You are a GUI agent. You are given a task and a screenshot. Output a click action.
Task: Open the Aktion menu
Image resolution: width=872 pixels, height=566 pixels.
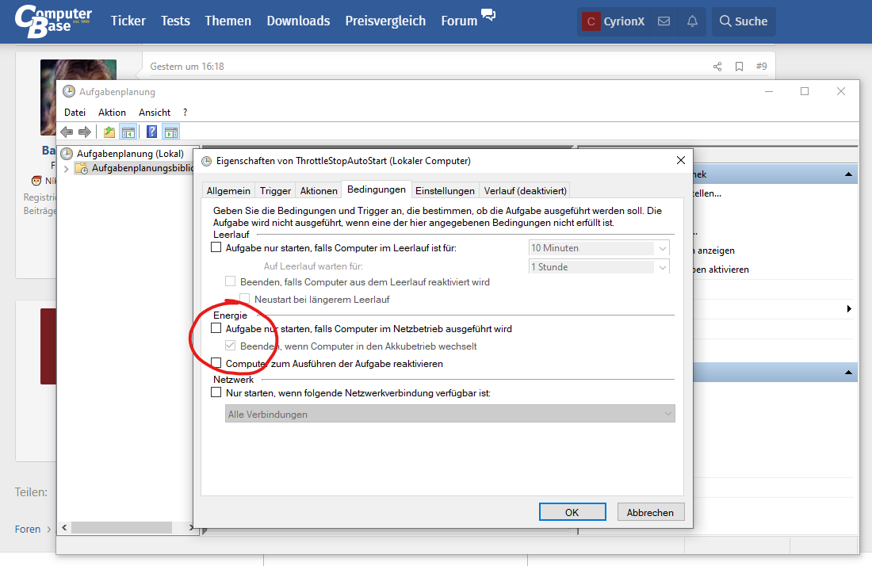point(112,113)
